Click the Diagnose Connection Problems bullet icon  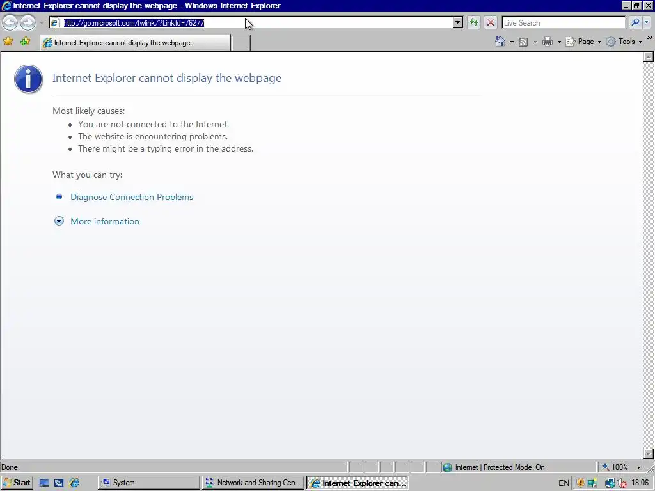point(59,197)
